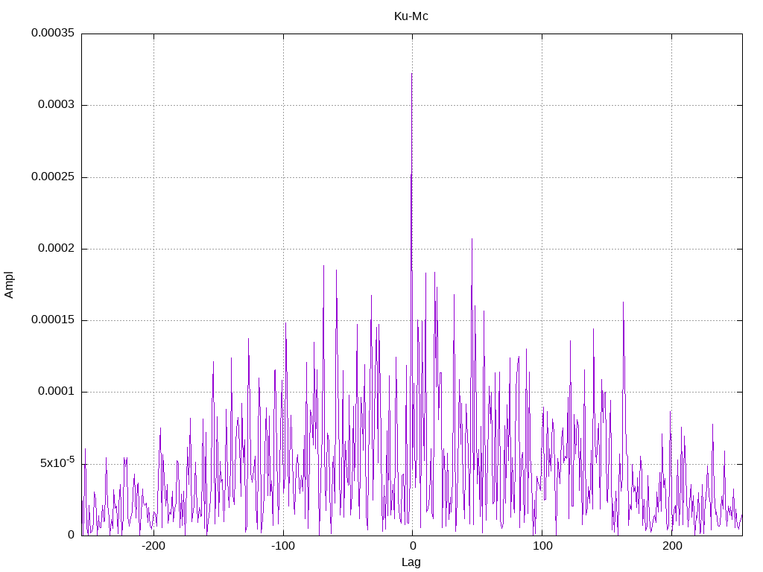763x572 pixels.
Task: Click the peak near lag 160 above 0.00015
Action: click(623, 303)
